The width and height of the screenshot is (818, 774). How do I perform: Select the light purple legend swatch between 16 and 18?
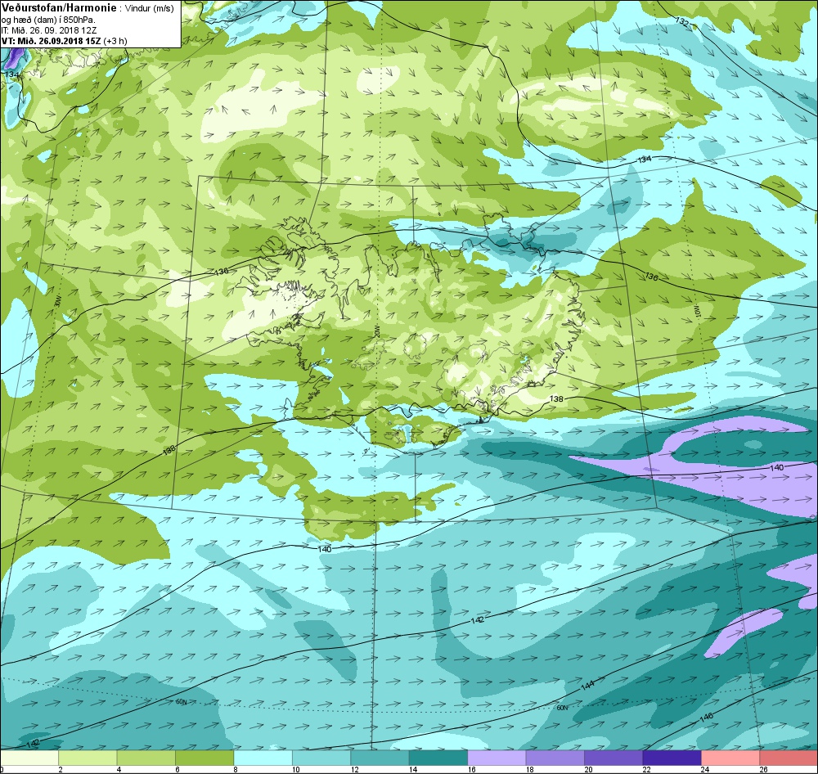[x=497, y=758]
